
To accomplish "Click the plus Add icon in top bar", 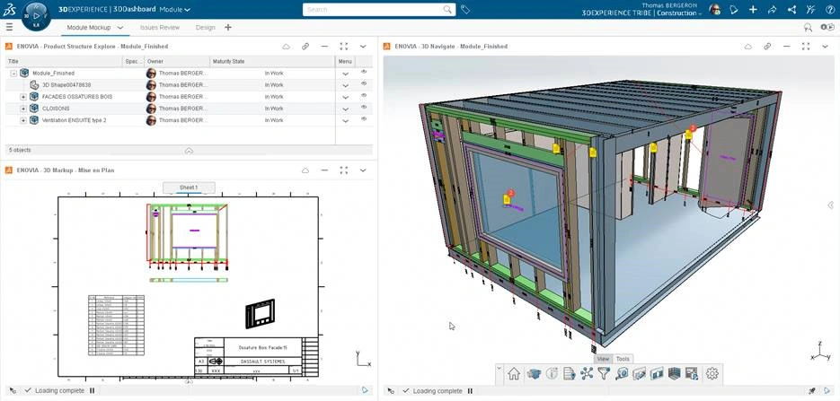I will pos(753,9).
